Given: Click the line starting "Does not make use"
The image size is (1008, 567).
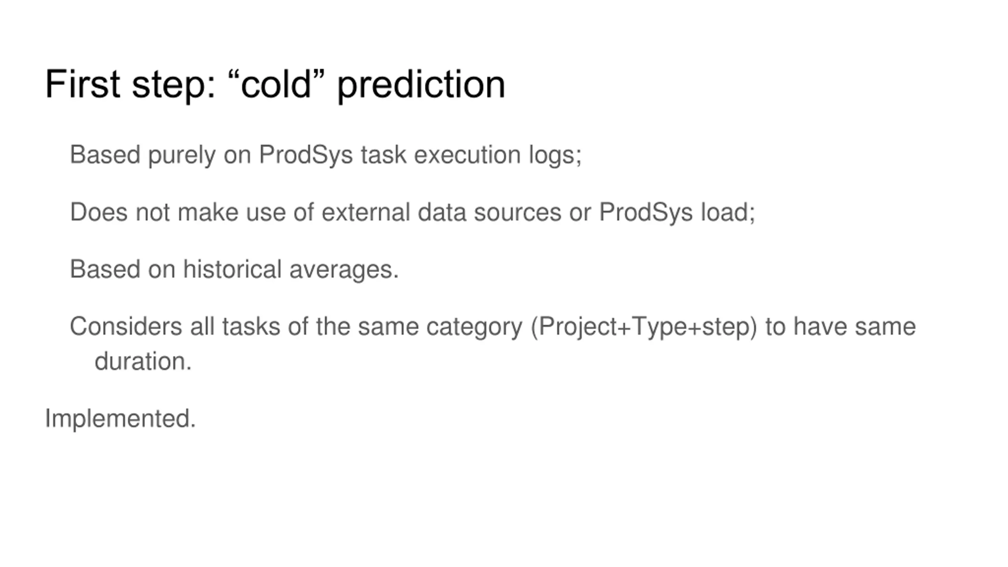Looking at the screenshot, I should [413, 213].
